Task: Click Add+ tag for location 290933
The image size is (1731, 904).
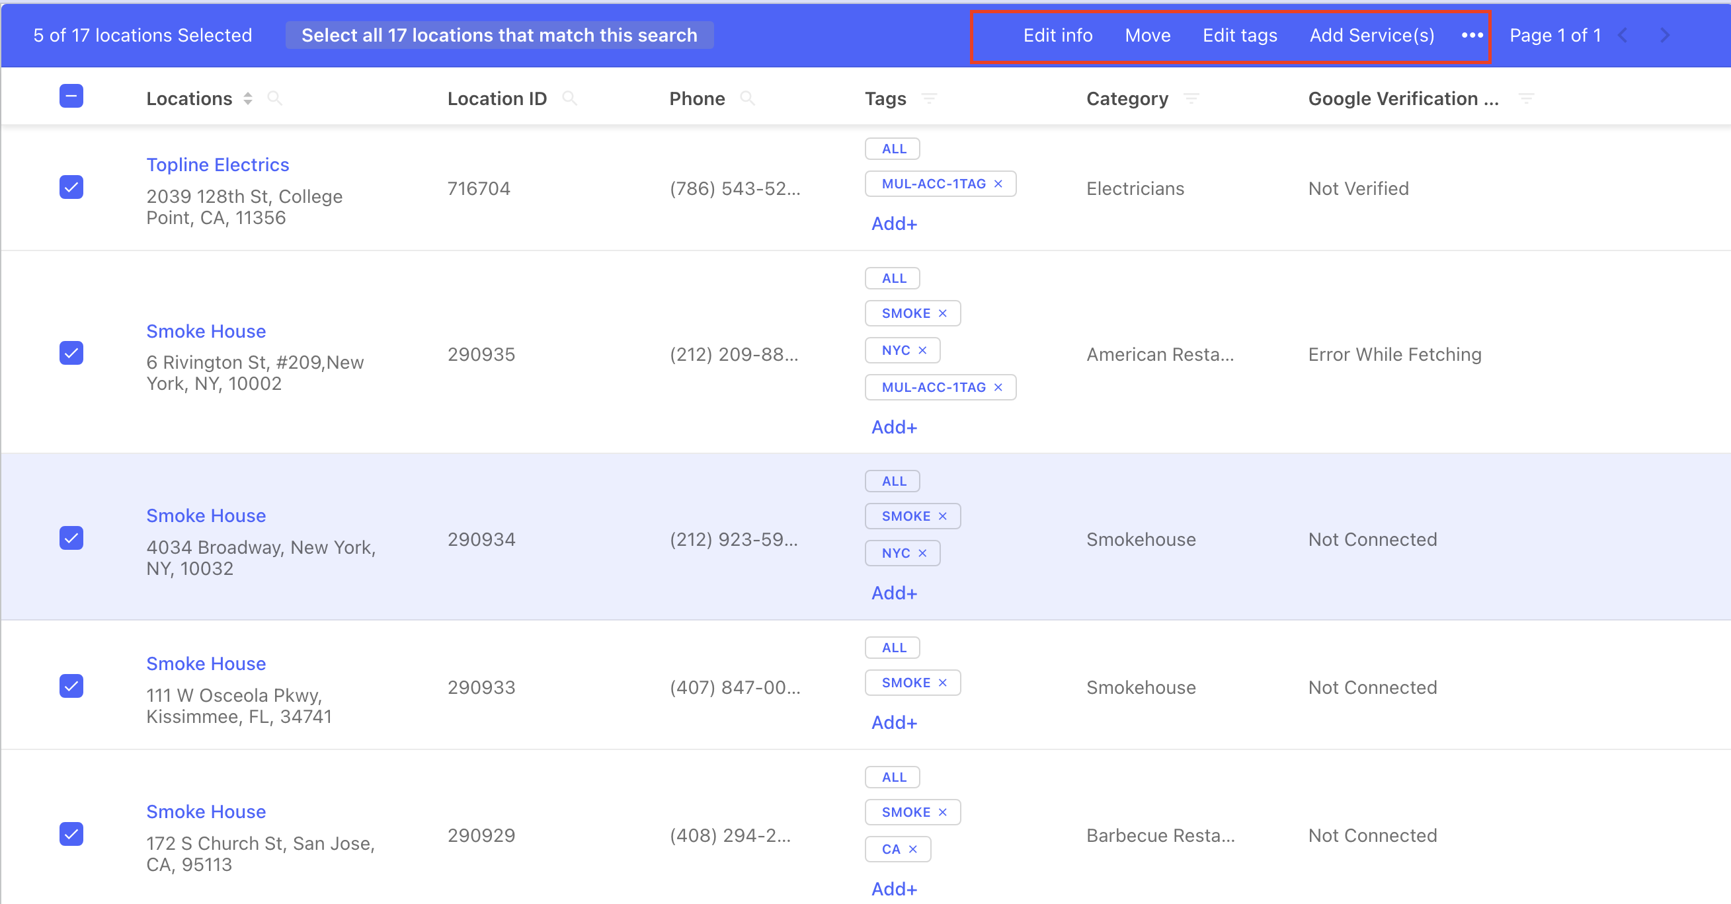Action: coord(894,723)
